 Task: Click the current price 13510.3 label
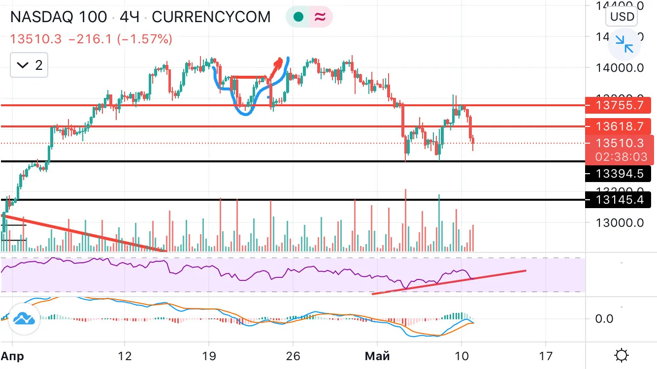click(x=619, y=143)
